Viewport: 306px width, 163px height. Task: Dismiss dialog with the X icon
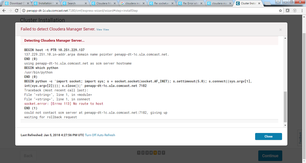280,30
